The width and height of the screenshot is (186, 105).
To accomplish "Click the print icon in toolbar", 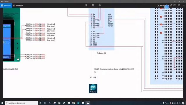I will pos(179,5).
